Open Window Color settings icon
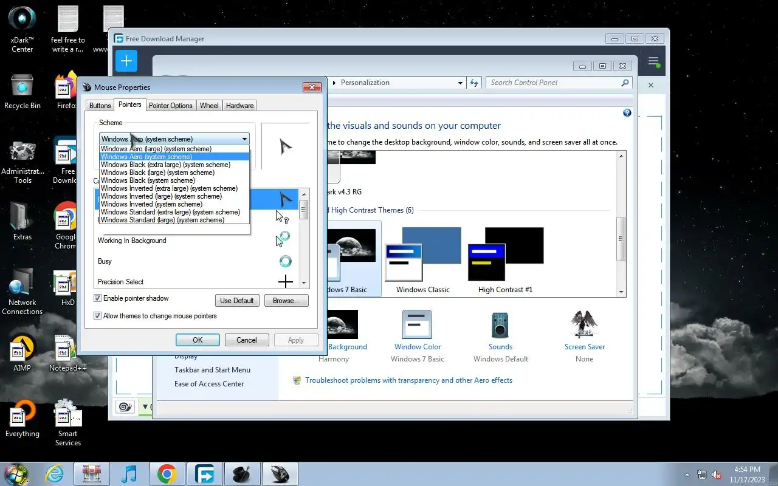 tap(417, 324)
